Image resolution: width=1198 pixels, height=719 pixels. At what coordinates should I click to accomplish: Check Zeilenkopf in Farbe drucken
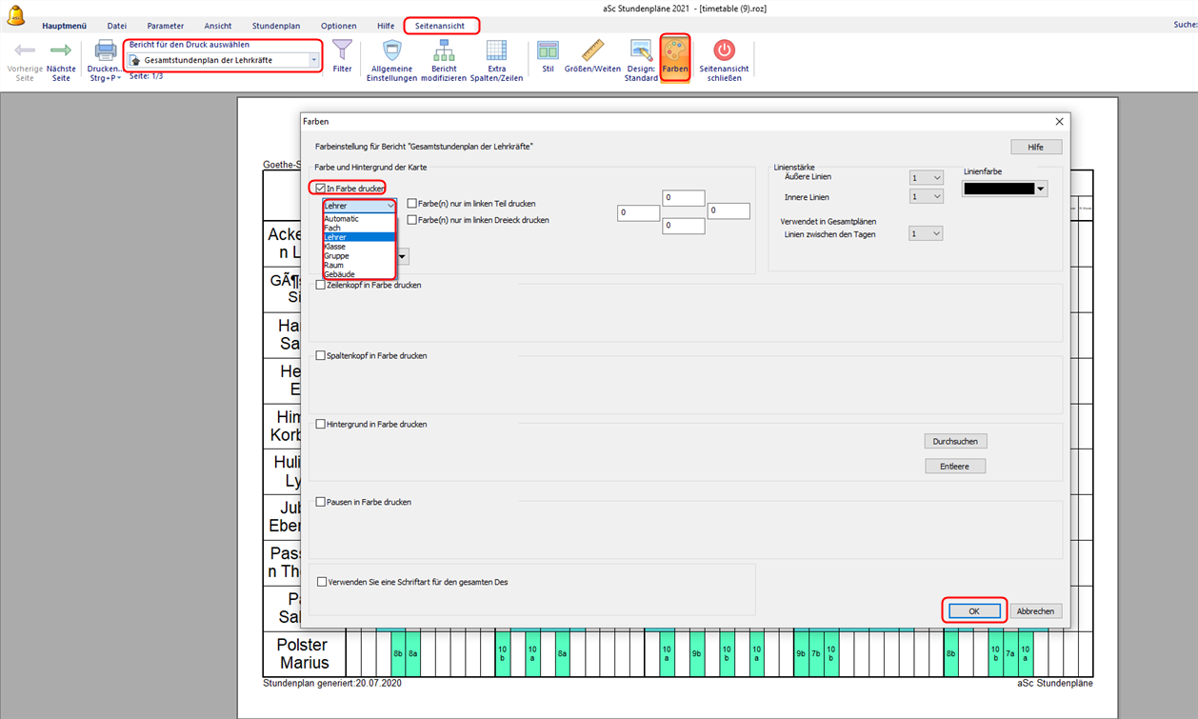(x=321, y=285)
